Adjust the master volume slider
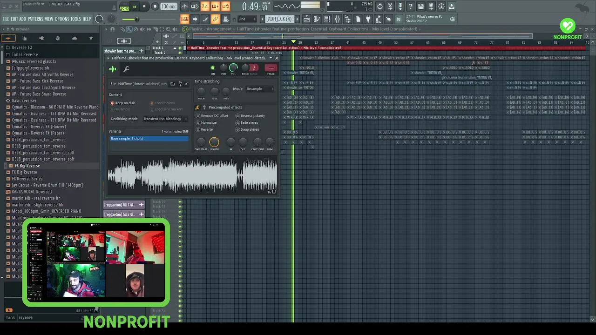 tap(136, 19)
